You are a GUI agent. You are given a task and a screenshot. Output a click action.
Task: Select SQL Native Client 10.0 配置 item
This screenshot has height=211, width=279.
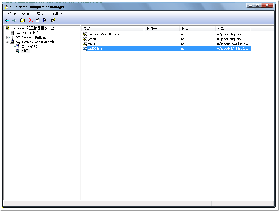point(35,42)
